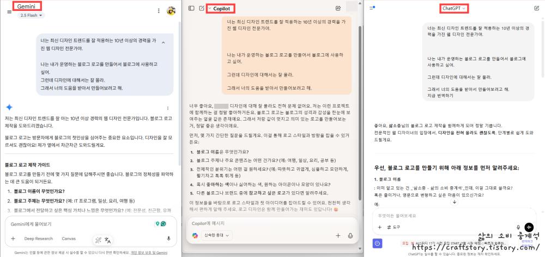Collapse the Gemini user prompt with chevron
The width and height of the screenshot is (545, 257).
(x=163, y=42)
